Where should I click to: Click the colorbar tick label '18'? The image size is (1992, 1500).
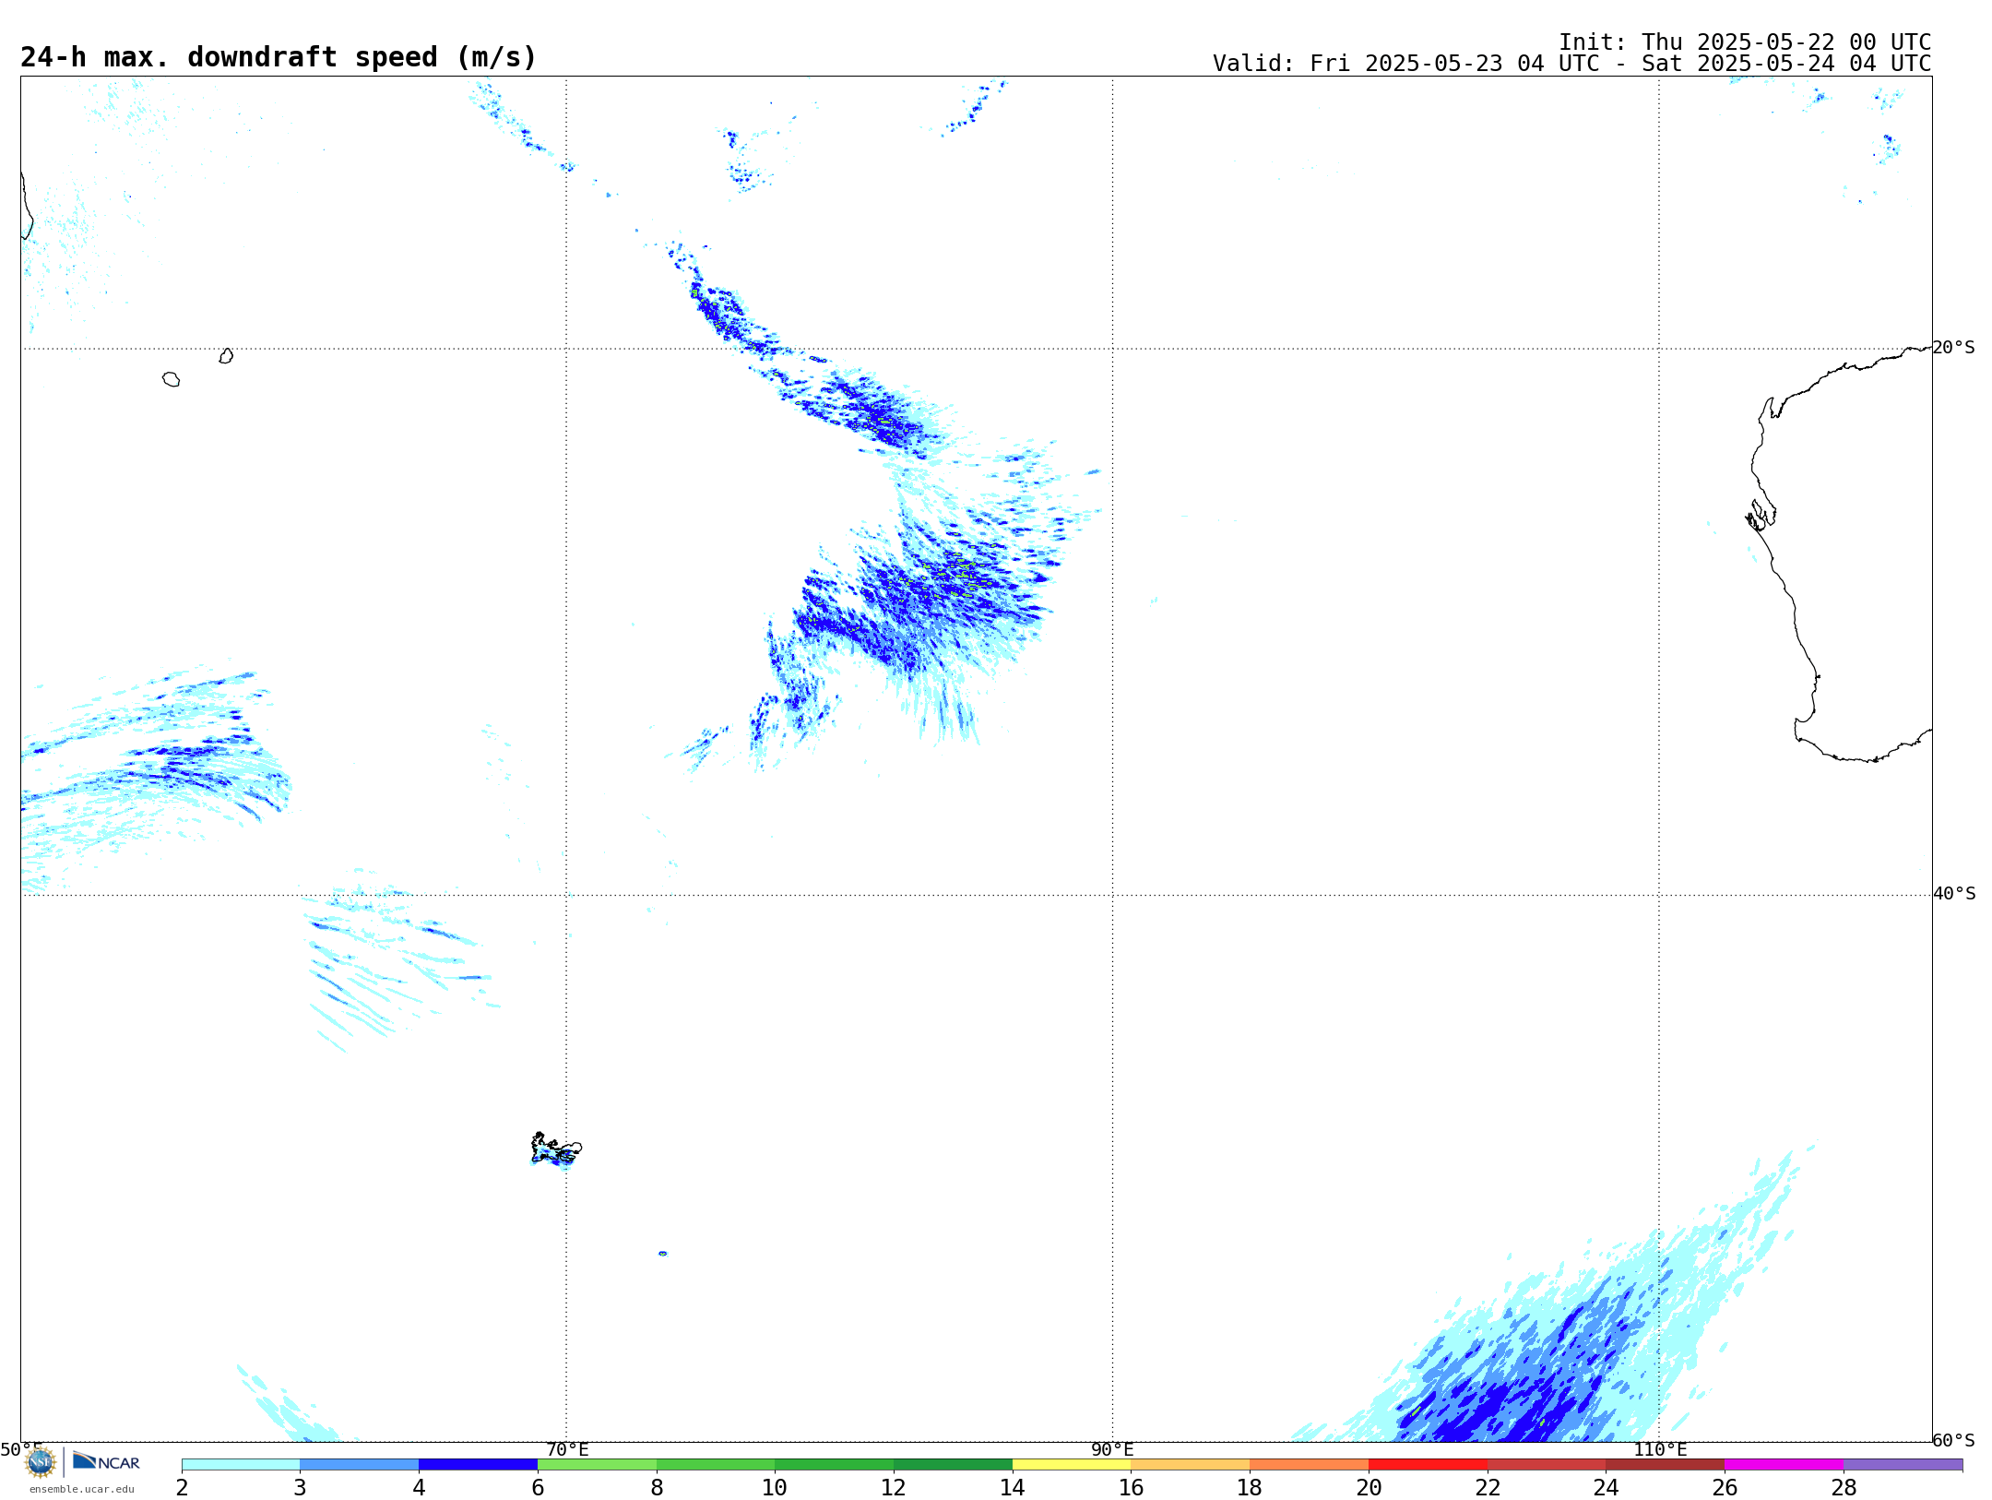click(x=1250, y=1488)
